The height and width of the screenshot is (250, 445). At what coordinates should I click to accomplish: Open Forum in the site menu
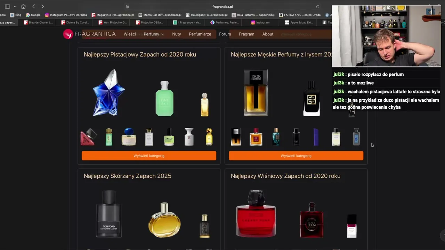(225, 34)
